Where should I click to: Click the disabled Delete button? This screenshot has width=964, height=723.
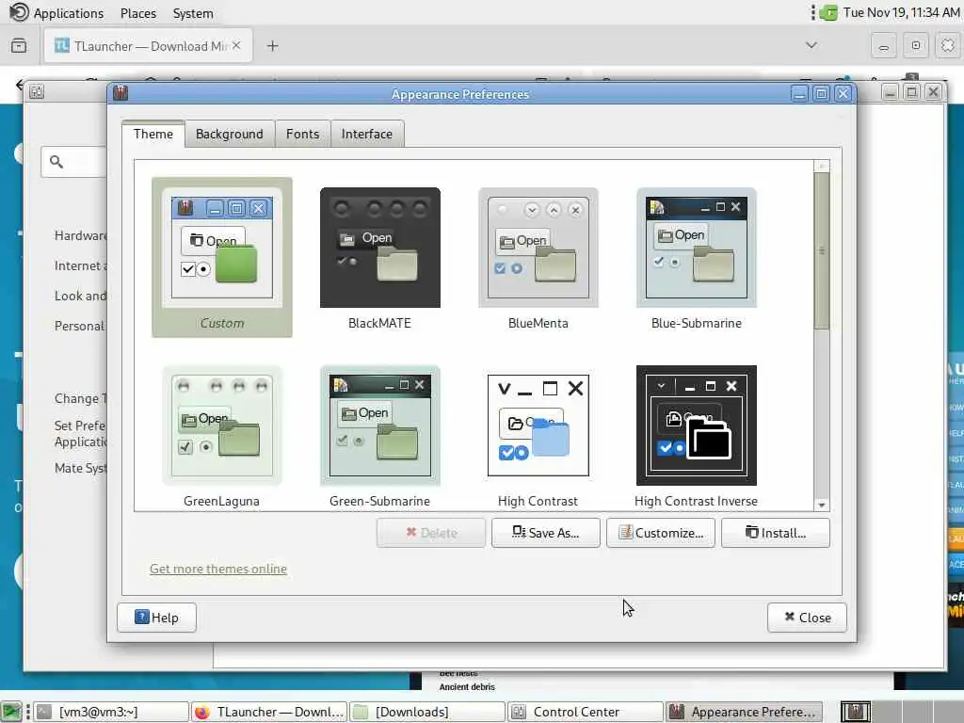[x=431, y=533]
